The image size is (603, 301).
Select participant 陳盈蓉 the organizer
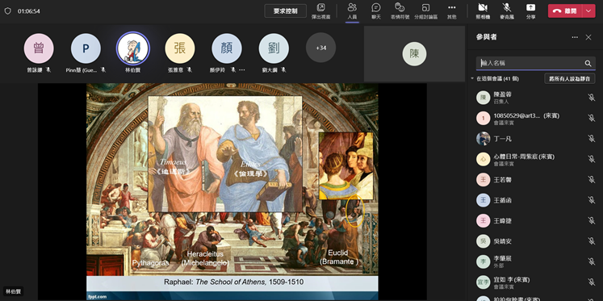tap(534, 98)
